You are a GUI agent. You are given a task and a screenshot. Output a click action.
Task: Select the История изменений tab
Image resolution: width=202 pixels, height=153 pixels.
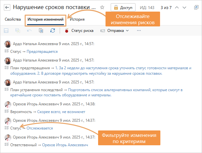45,19
